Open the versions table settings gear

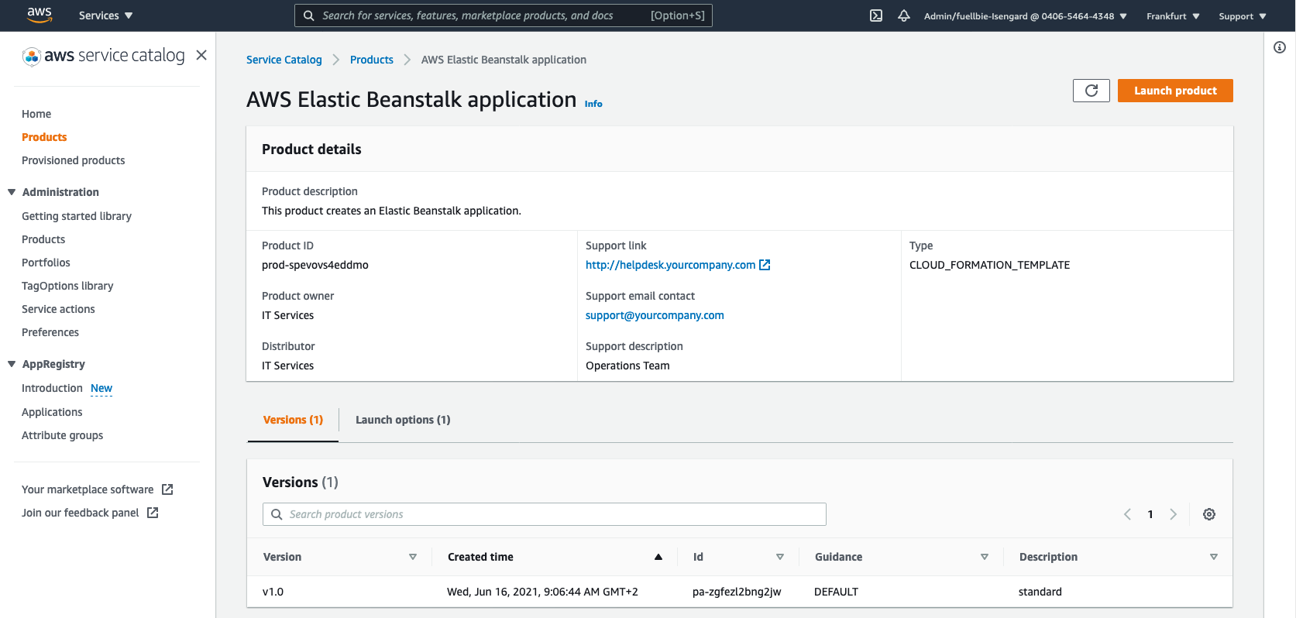pos(1209,514)
